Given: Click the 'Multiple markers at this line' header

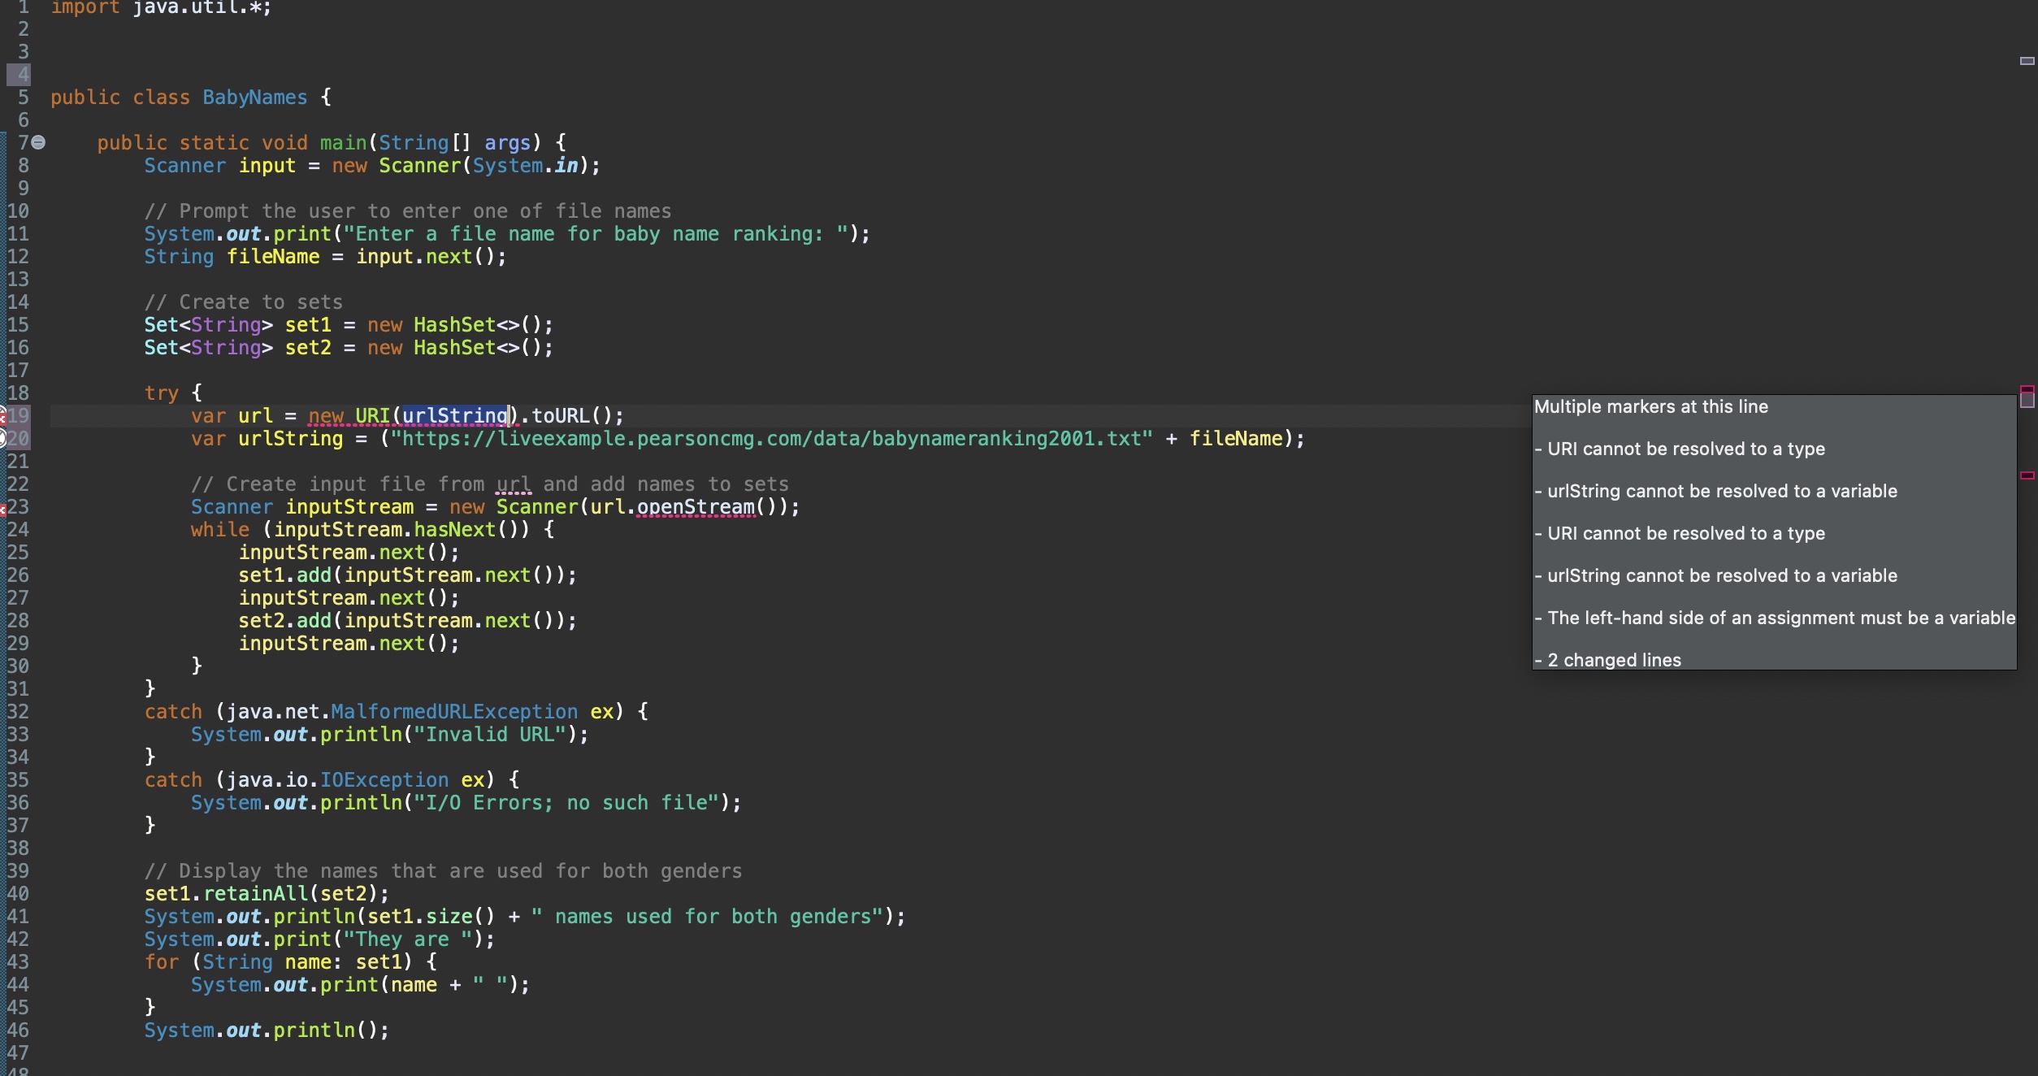Looking at the screenshot, I should pos(1650,407).
